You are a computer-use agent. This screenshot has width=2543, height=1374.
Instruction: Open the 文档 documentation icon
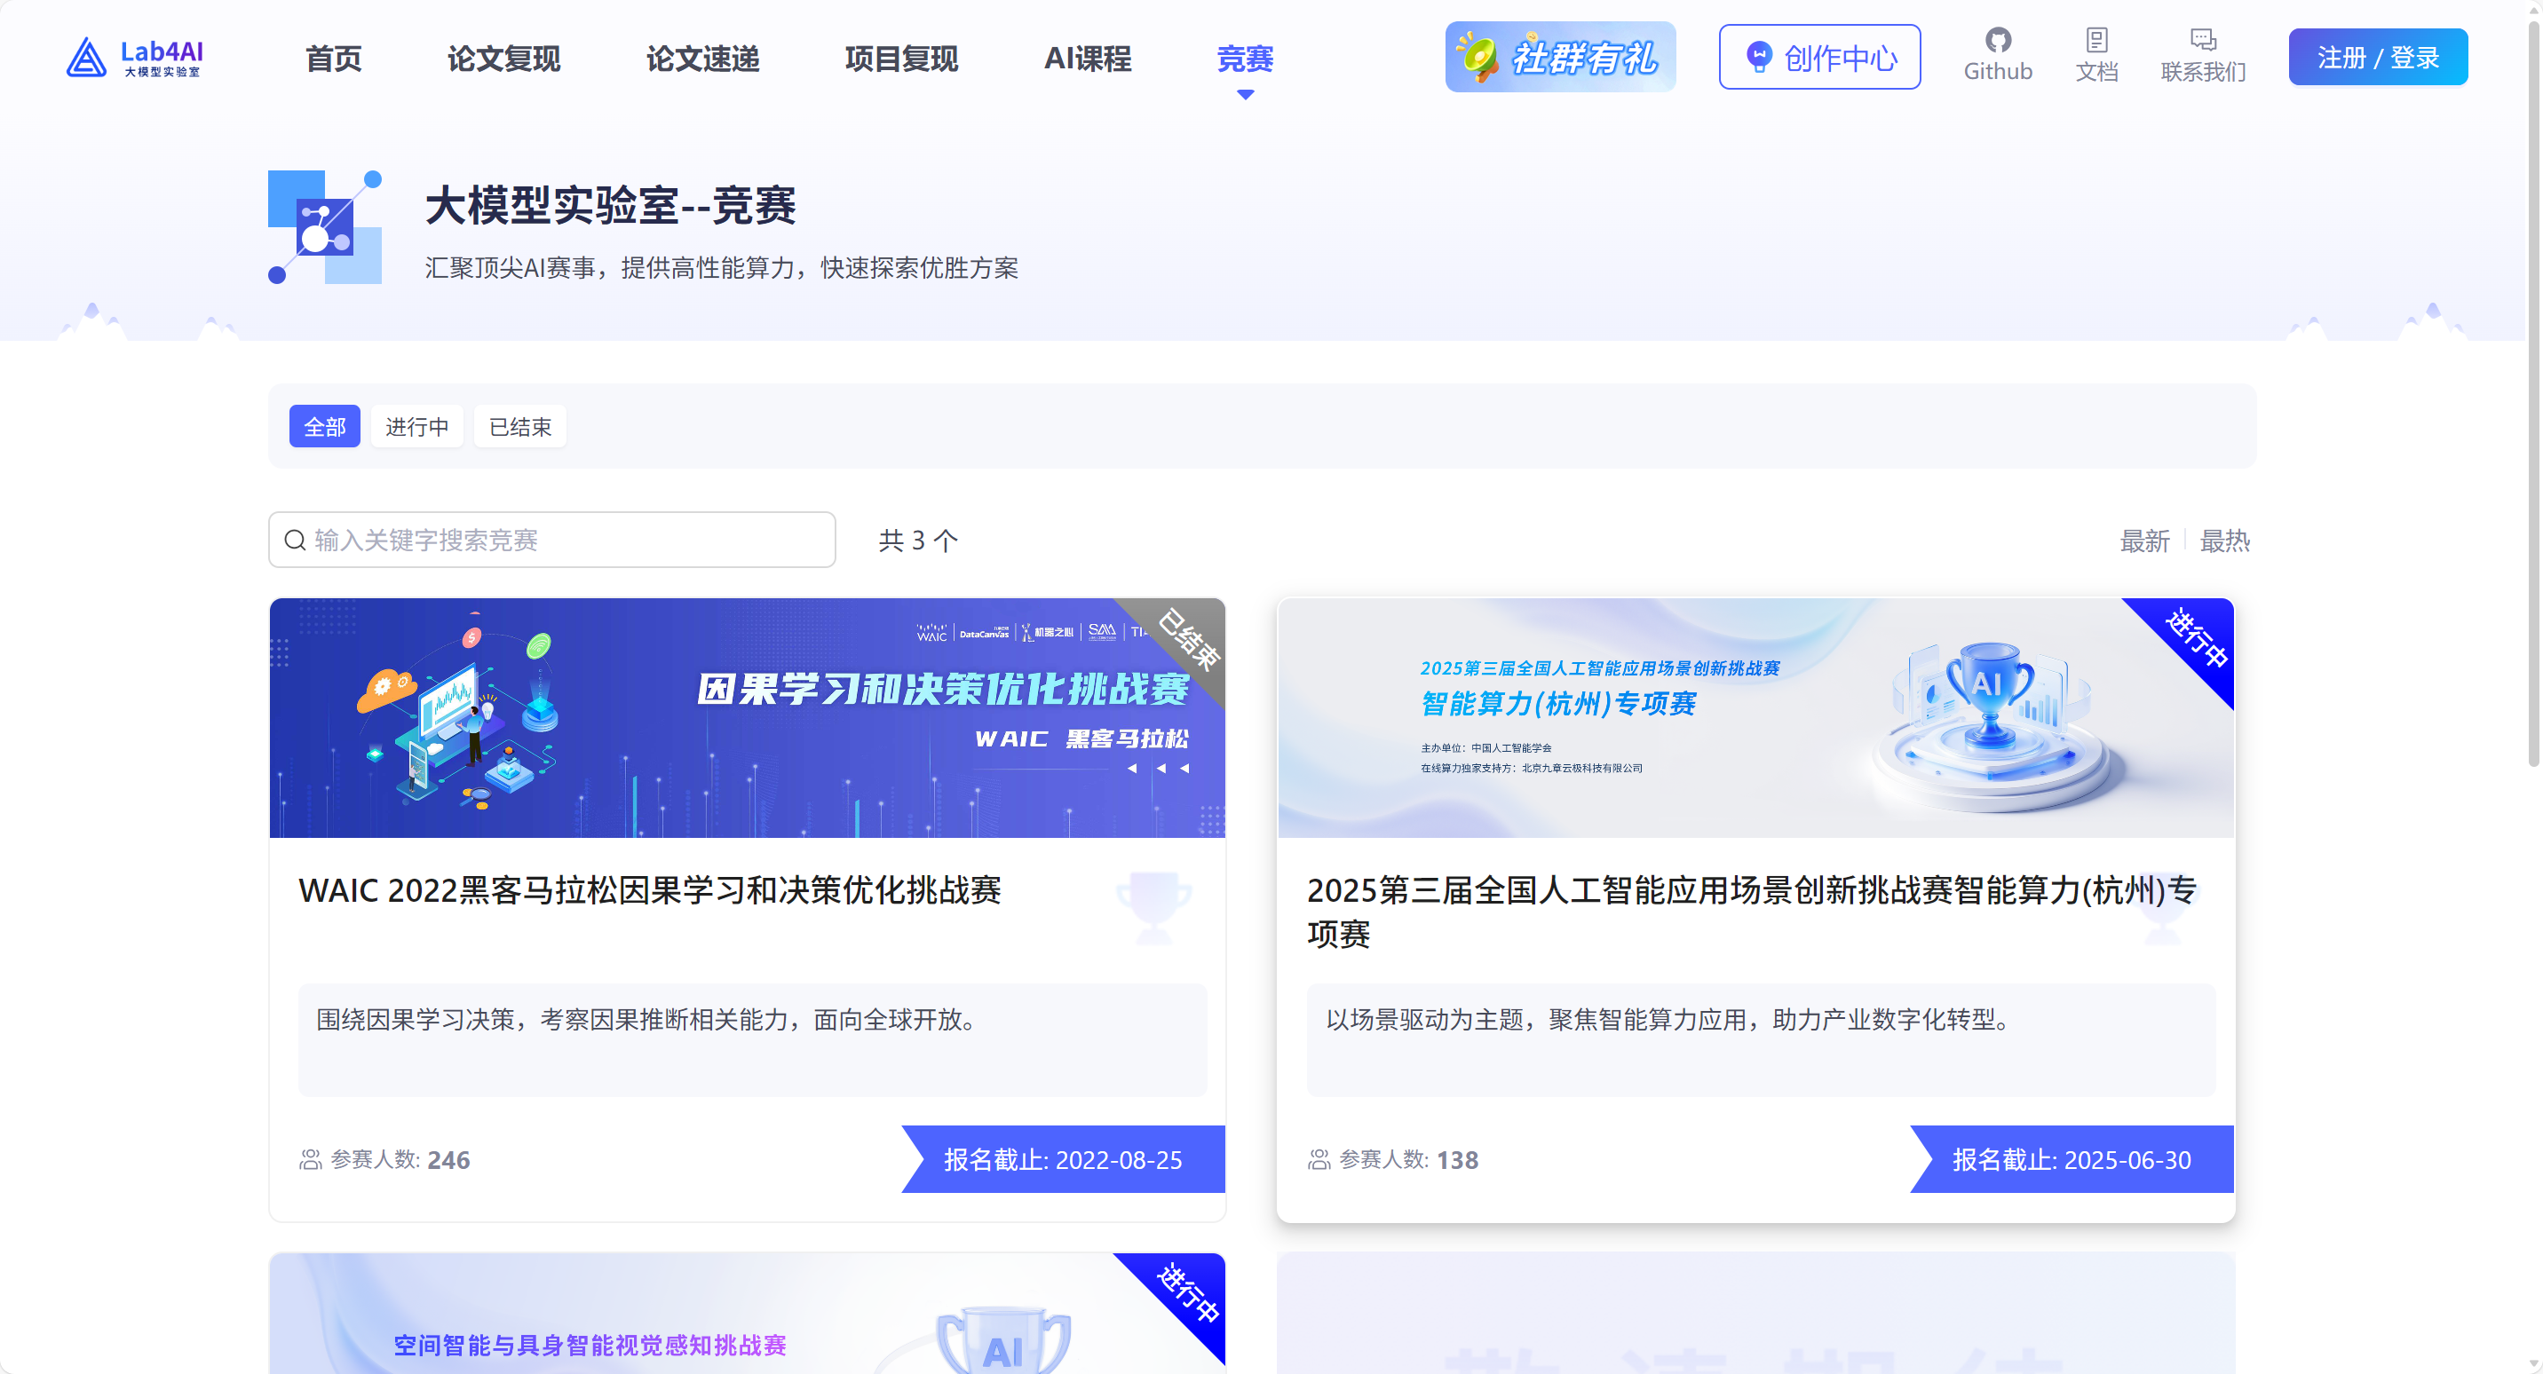tap(2095, 55)
